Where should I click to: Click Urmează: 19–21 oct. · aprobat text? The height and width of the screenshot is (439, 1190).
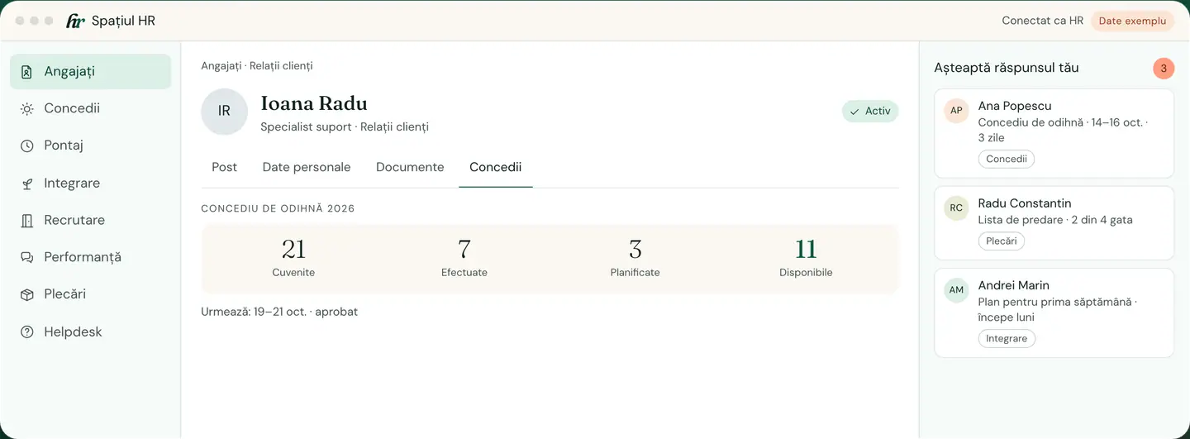coord(279,312)
